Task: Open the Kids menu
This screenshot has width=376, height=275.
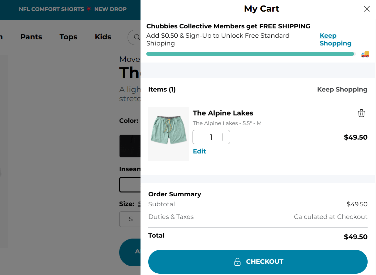Action: tap(103, 37)
